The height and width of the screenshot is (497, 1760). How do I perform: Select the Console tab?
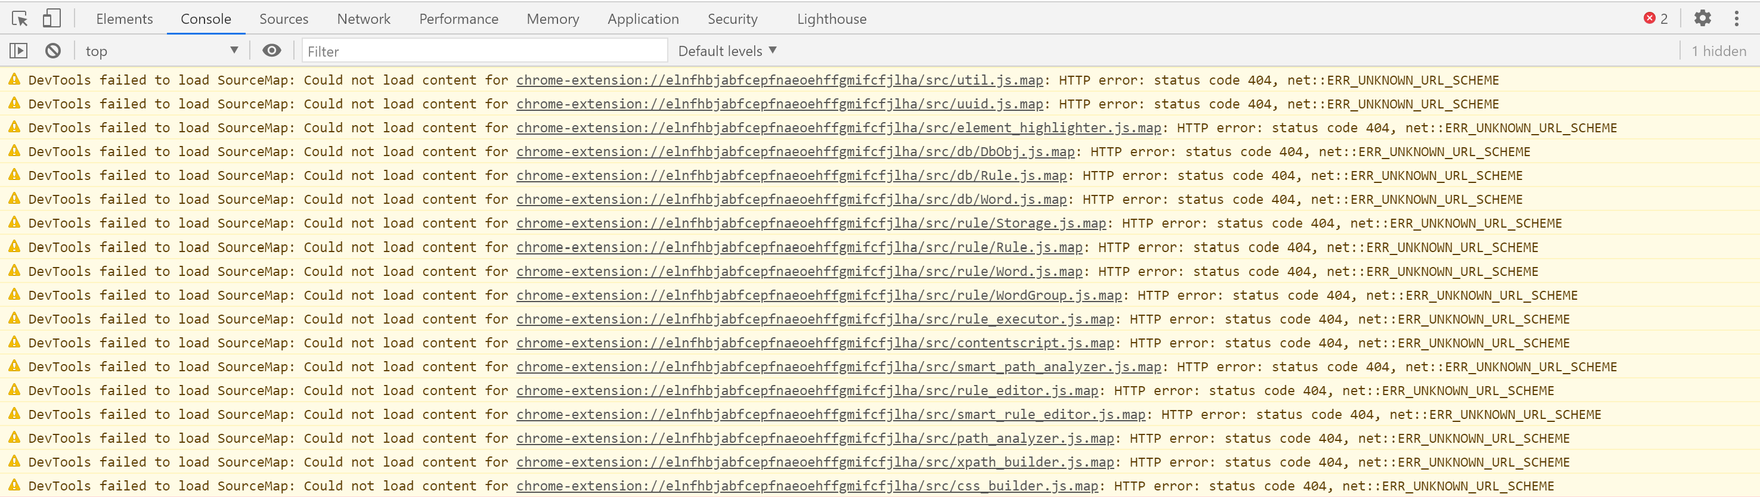(206, 19)
